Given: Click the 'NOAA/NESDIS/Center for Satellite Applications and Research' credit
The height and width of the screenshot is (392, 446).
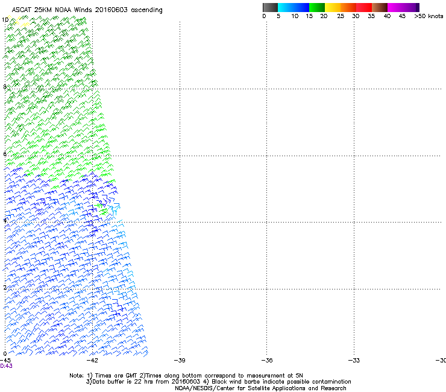Looking at the screenshot, I should (x=260, y=388).
